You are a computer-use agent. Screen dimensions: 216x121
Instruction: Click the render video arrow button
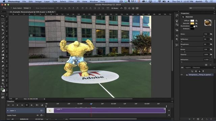click(x=12, y=119)
